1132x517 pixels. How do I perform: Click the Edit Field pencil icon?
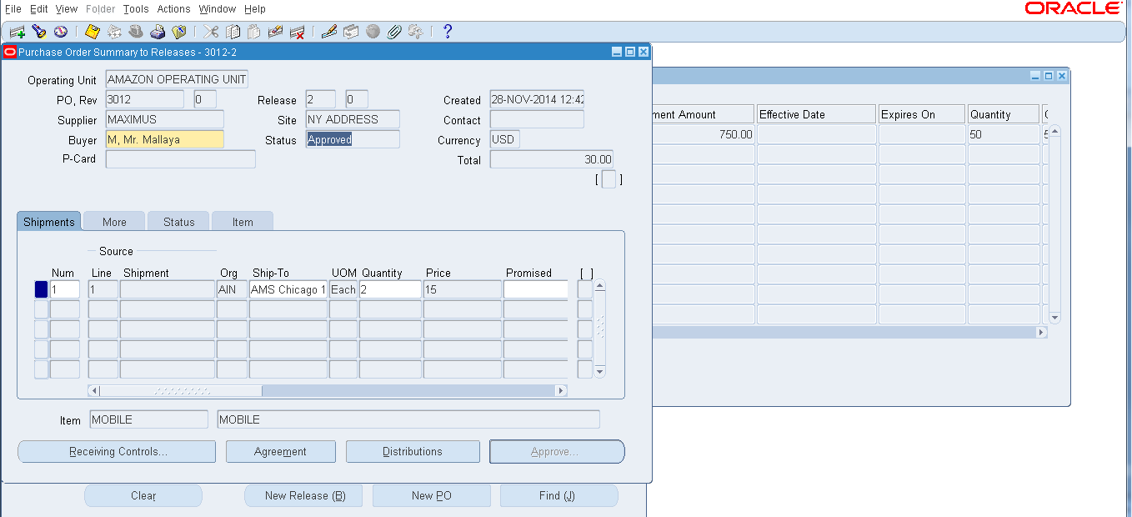[329, 32]
